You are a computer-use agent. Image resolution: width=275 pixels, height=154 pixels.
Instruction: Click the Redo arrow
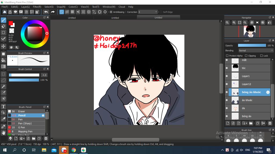tap(53, 12)
